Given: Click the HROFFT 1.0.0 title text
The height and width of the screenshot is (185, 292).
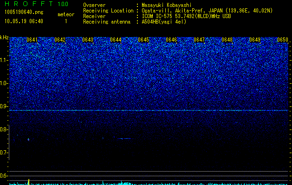Looking at the screenshot, I should point(37,4).
